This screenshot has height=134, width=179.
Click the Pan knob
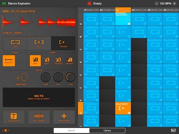(x=58, y=77)
